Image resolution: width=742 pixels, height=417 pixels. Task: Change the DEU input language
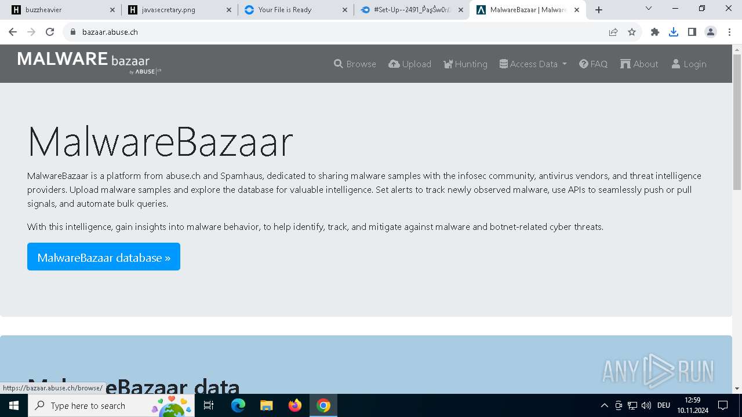click(664, 405)
